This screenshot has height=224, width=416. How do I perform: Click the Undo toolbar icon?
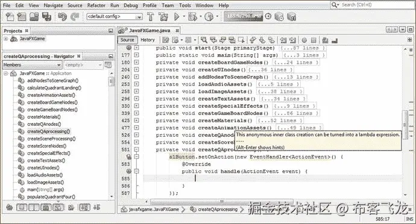click(62, 17)
